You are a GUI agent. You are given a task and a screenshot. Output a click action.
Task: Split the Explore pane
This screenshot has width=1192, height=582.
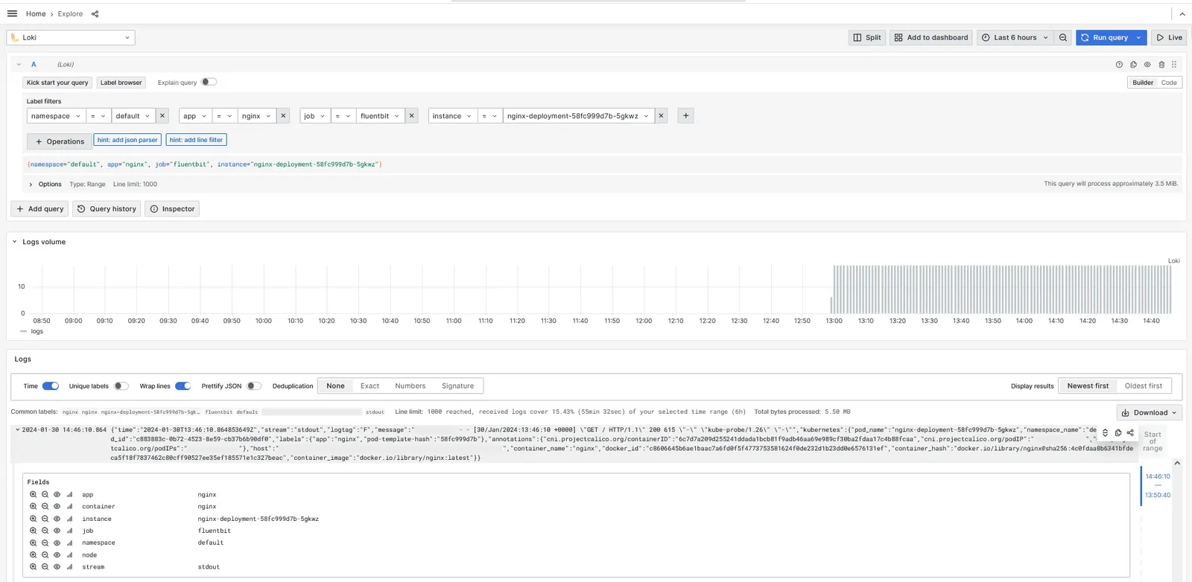pos(867,37)
